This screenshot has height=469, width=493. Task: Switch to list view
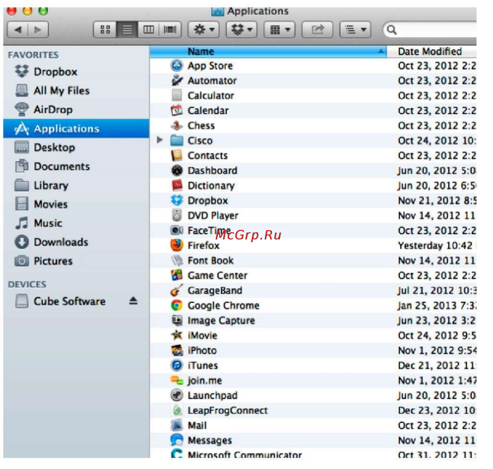coord(127,30)
